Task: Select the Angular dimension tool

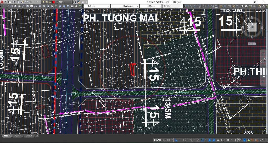Action: point(216,6)
